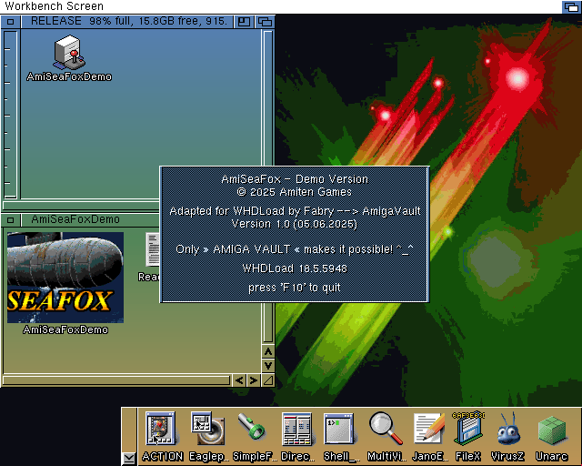Click the Workbench screen depth gadget
Screen dimensions: 582x466
tap(571, 6)
